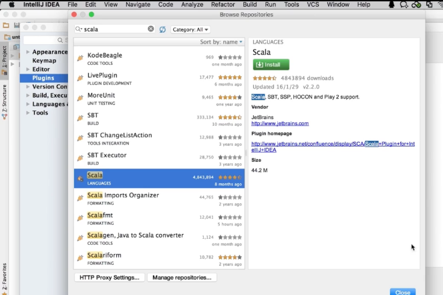443x295 pixels.
Task: Select the Scalariform plugin row
Action: point(159,258)
